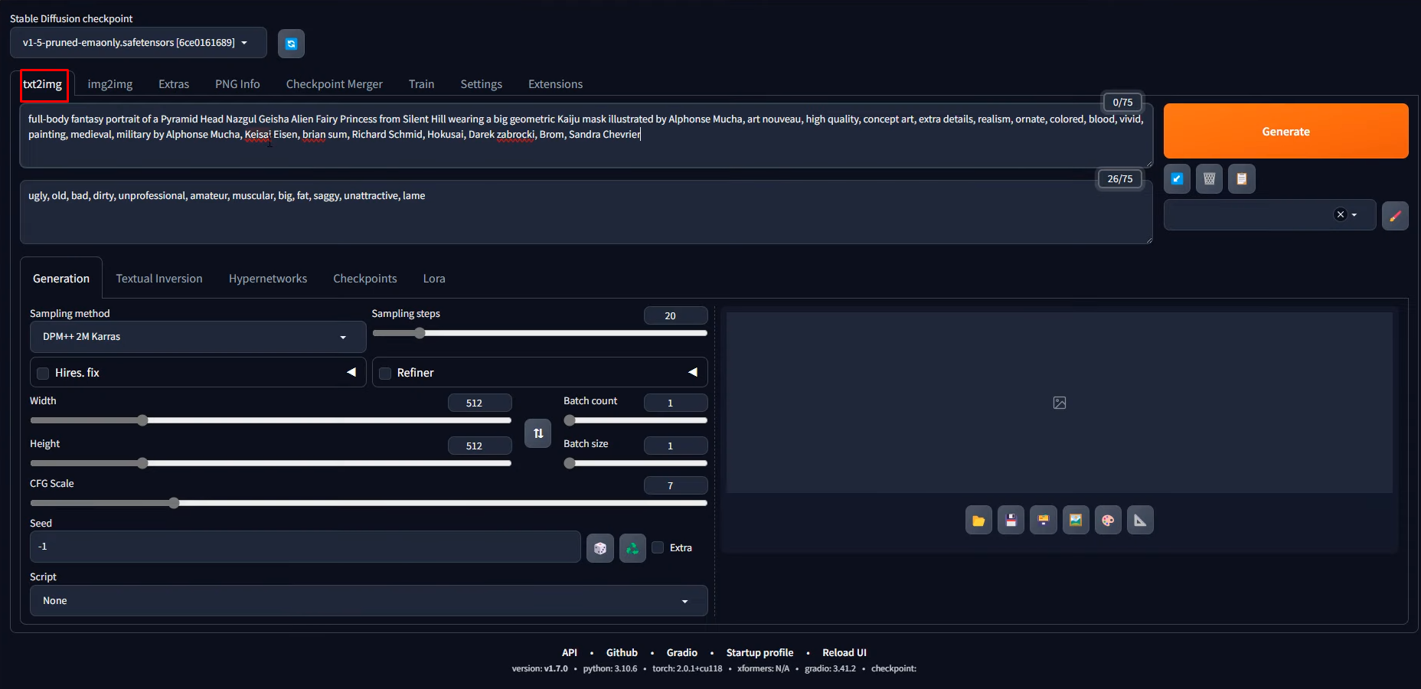Open the Sampling method dropdown

[198, 337]
